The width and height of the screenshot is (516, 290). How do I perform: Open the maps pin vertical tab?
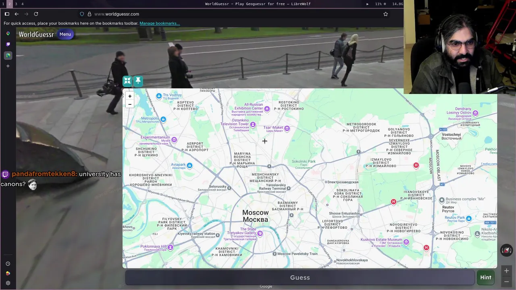8,34
